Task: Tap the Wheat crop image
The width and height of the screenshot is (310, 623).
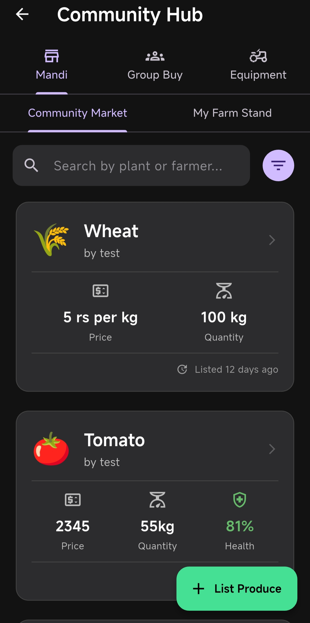Action: (x=52, y=240)
